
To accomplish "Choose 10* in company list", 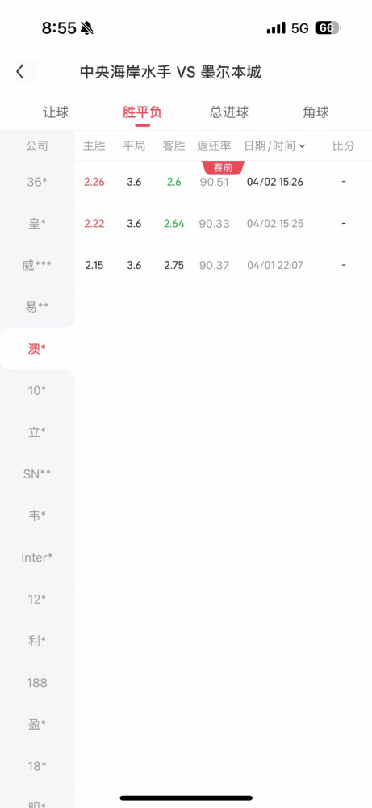I will pyautogui.click(x=37, y=390).
